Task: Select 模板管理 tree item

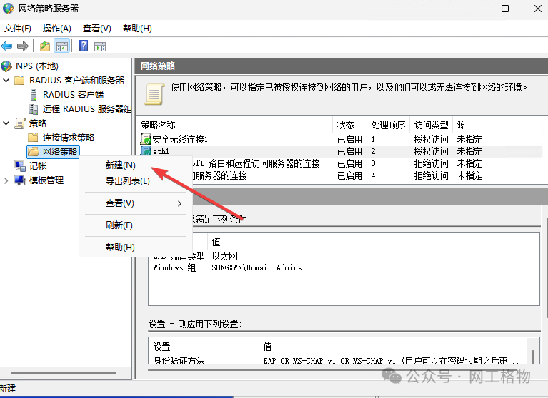Action: (46, 180)
